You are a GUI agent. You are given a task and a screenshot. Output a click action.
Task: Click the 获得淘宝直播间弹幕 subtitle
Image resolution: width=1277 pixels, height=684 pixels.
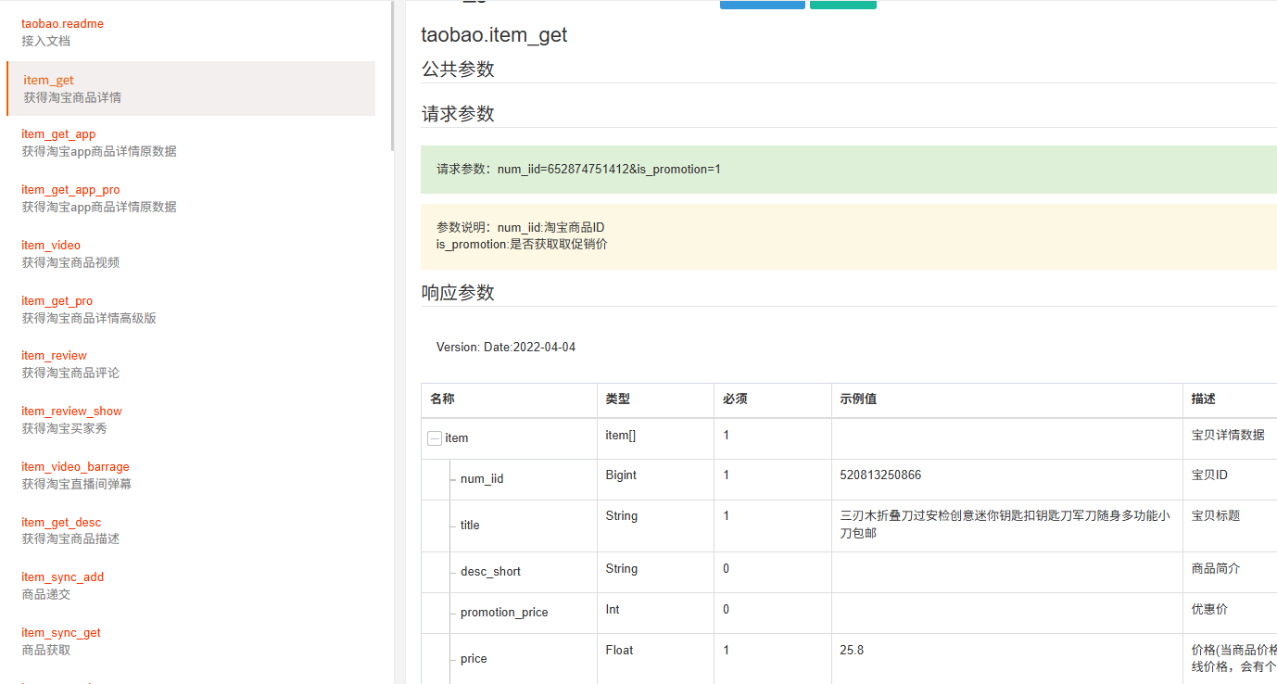pos(77,485)
